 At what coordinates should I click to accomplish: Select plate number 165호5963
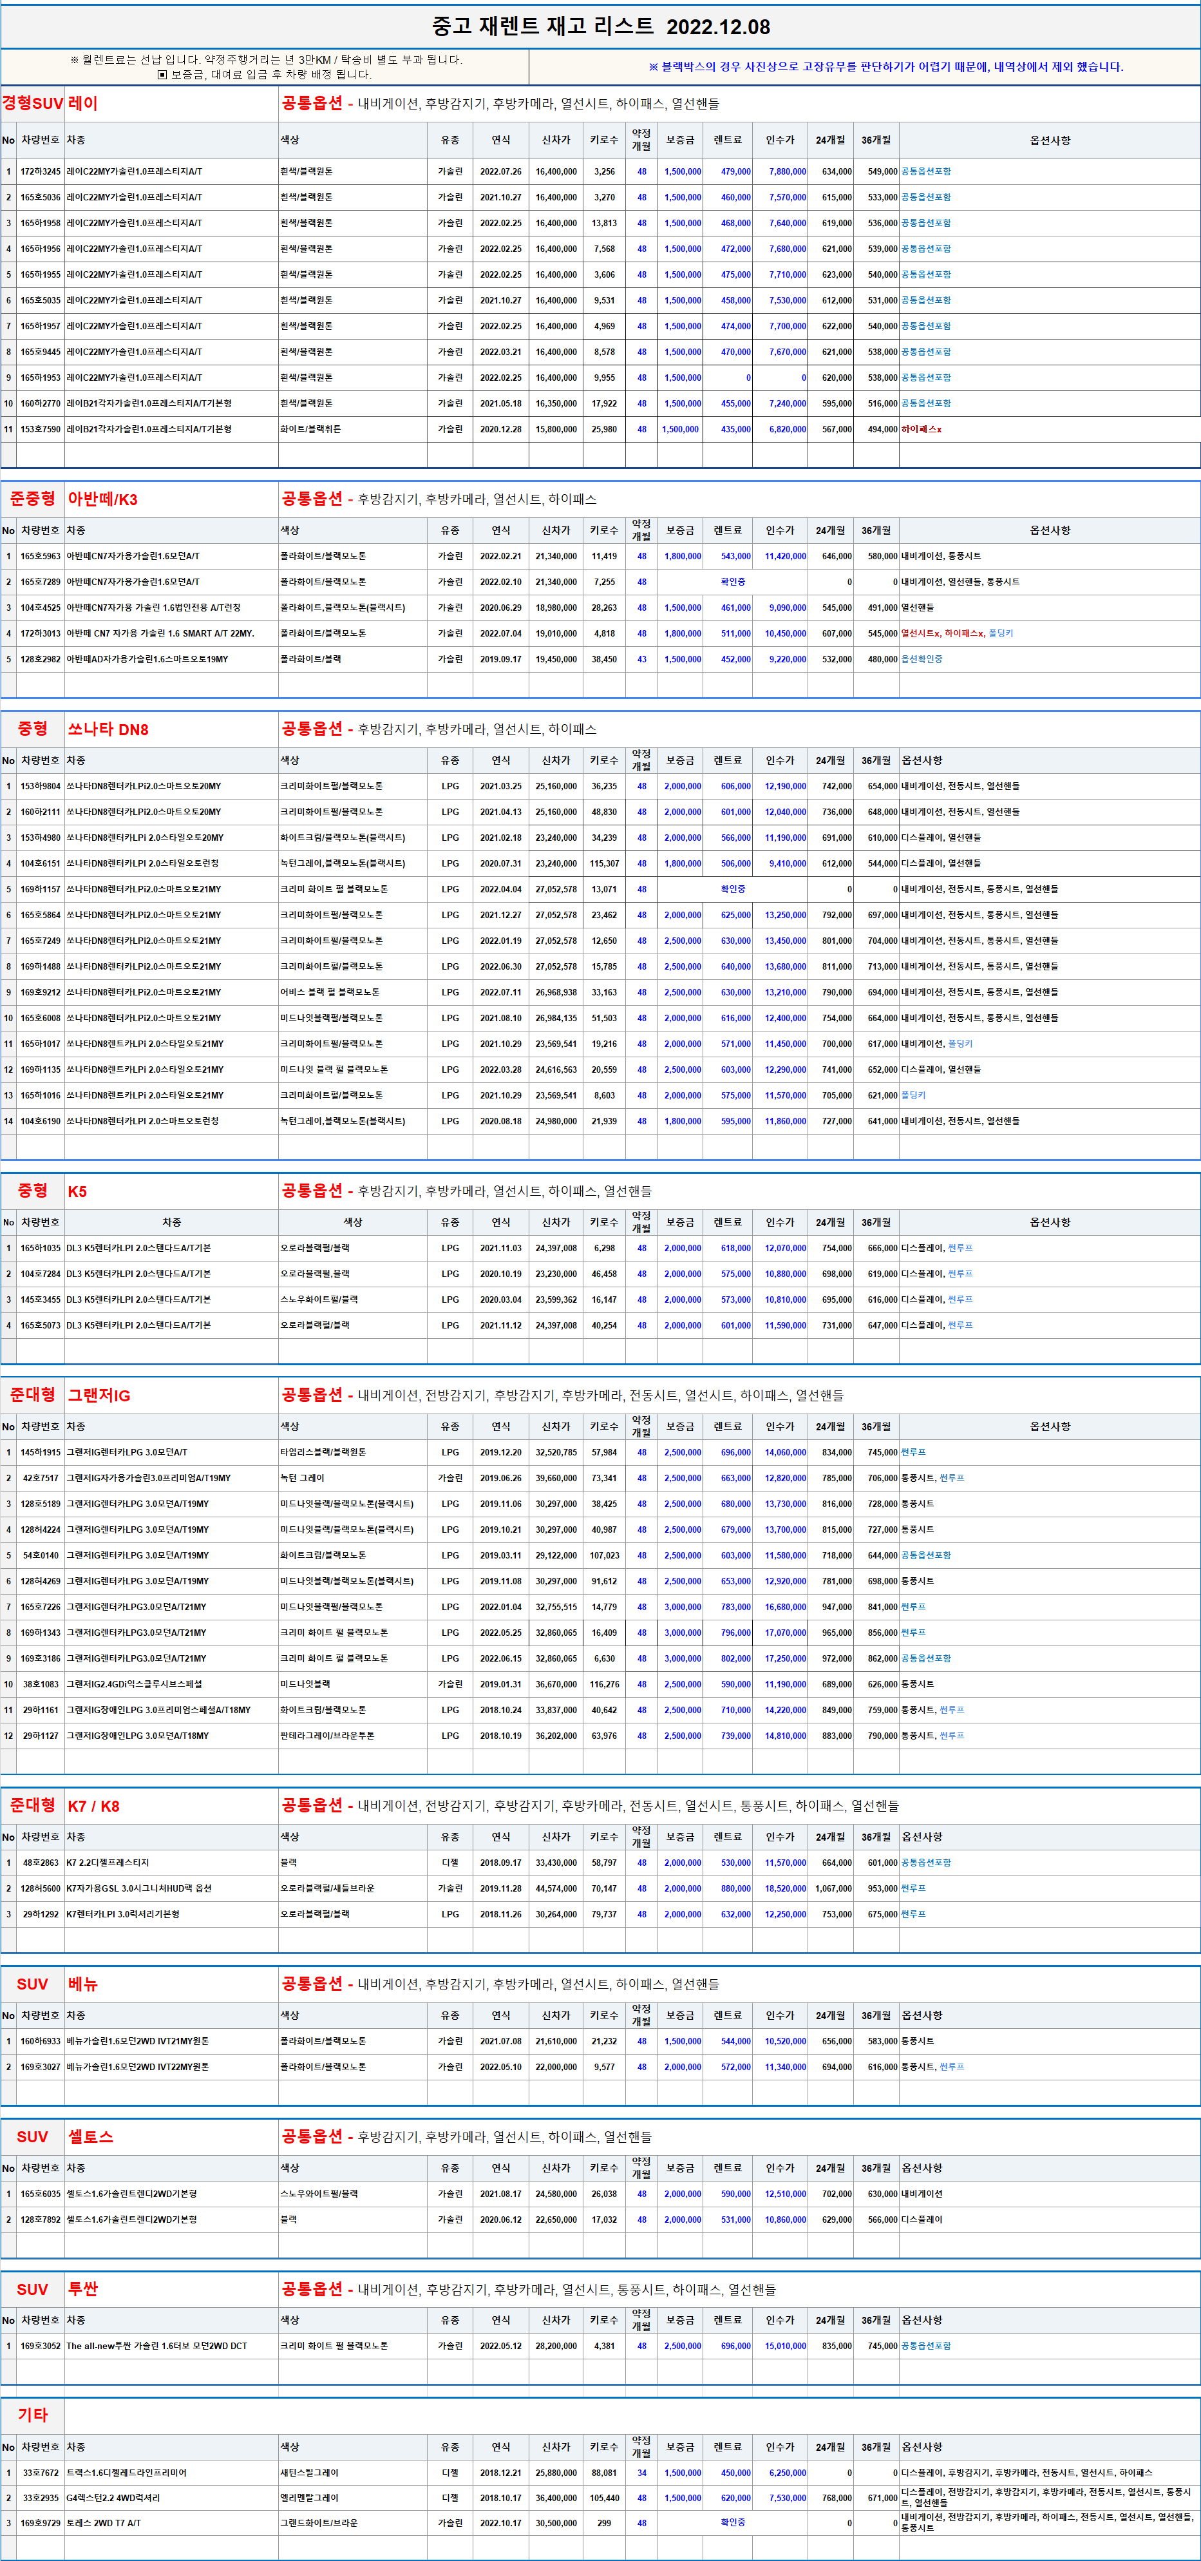pyautogui.click(x=41, y=556)
